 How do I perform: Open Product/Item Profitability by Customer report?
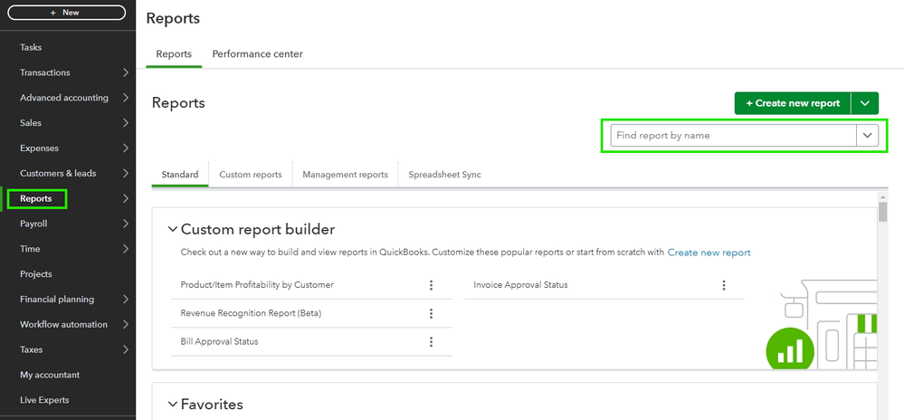[x=257, y=285]
